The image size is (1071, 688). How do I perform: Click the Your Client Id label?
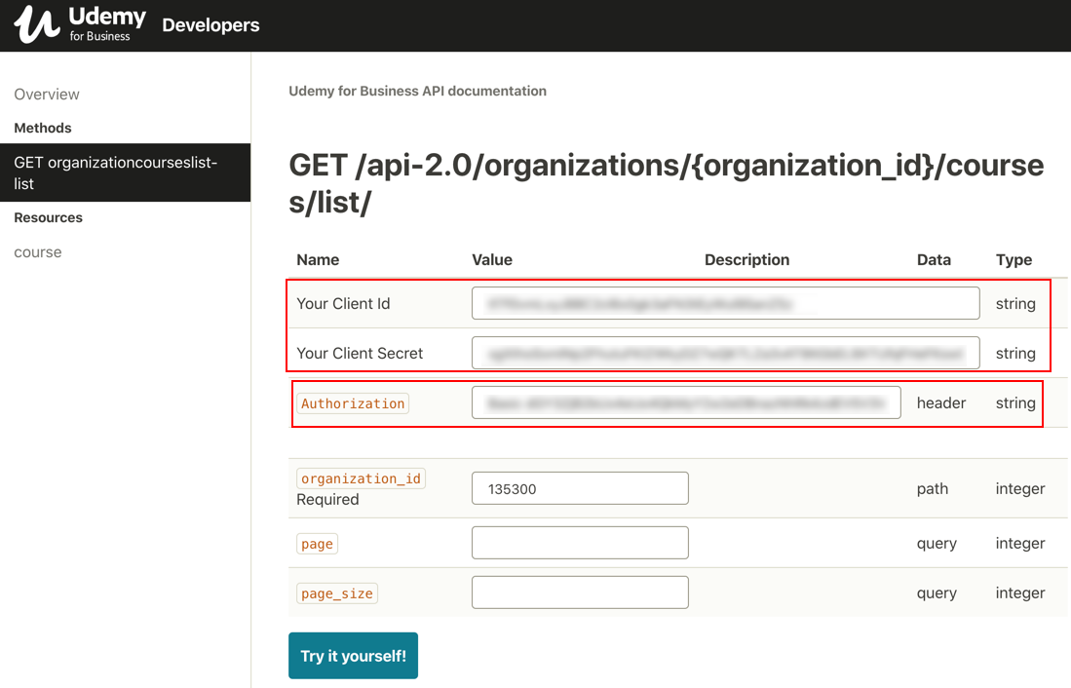coord(343,303)
